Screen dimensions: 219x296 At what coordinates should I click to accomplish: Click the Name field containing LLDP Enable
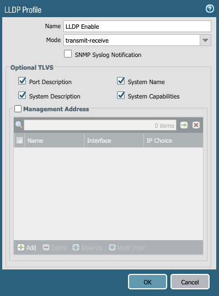tap(137, 27)
